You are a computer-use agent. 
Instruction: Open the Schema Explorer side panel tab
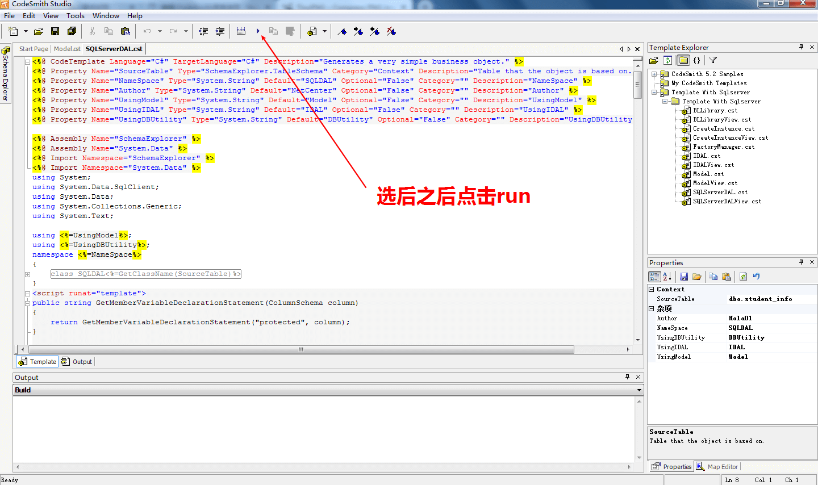tap(6, 74)
